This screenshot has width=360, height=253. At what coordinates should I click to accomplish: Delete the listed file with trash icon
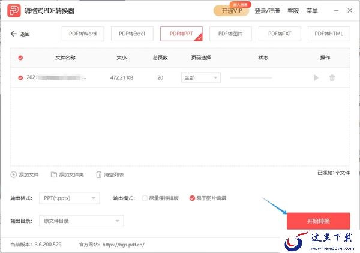point(332,78)
